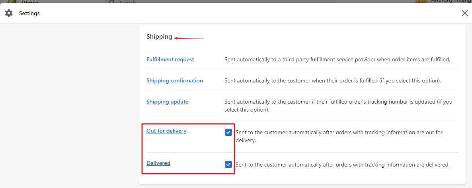This screenshot has height=188, width=472.
Task: Uncheck the Out for delivery checkbox
Action: [228, 132]
